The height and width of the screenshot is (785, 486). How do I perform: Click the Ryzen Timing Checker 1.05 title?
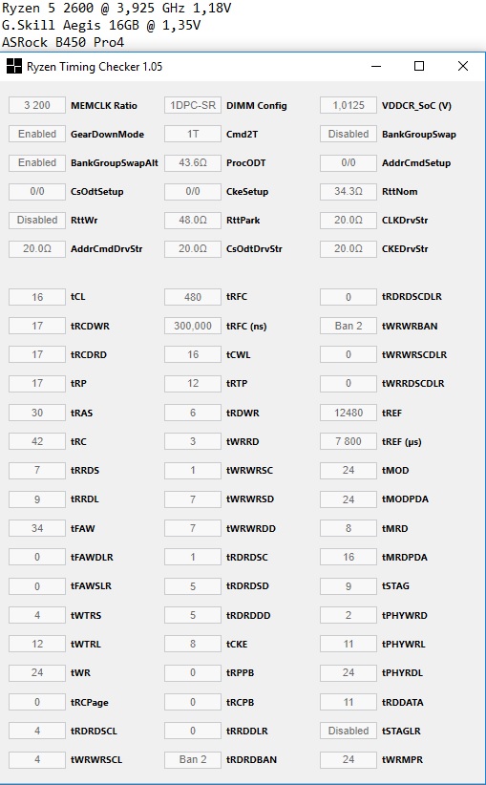pos(95,67)
